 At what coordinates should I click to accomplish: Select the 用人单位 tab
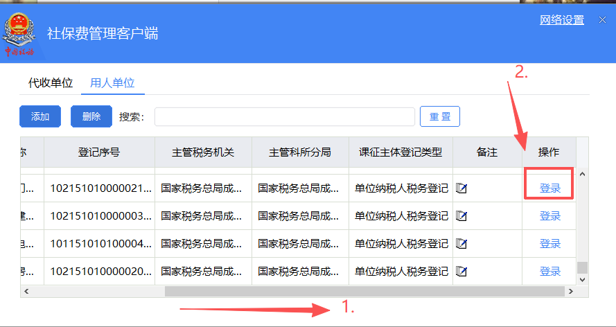112,83
